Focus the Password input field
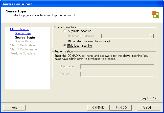The image size is (164, 113). 117,74
